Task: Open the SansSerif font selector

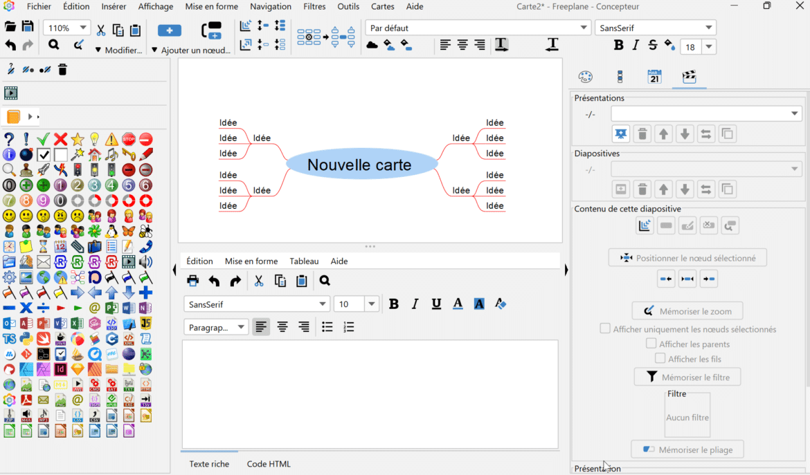Action: pos(655,28)
